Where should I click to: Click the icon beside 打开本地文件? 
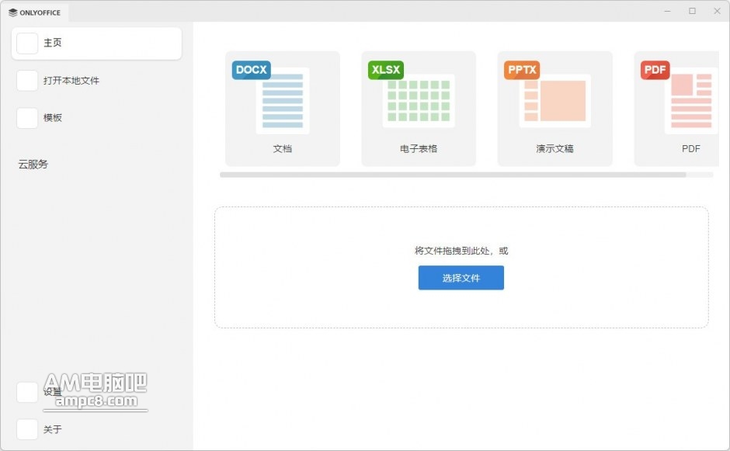(x=27, y=81)
